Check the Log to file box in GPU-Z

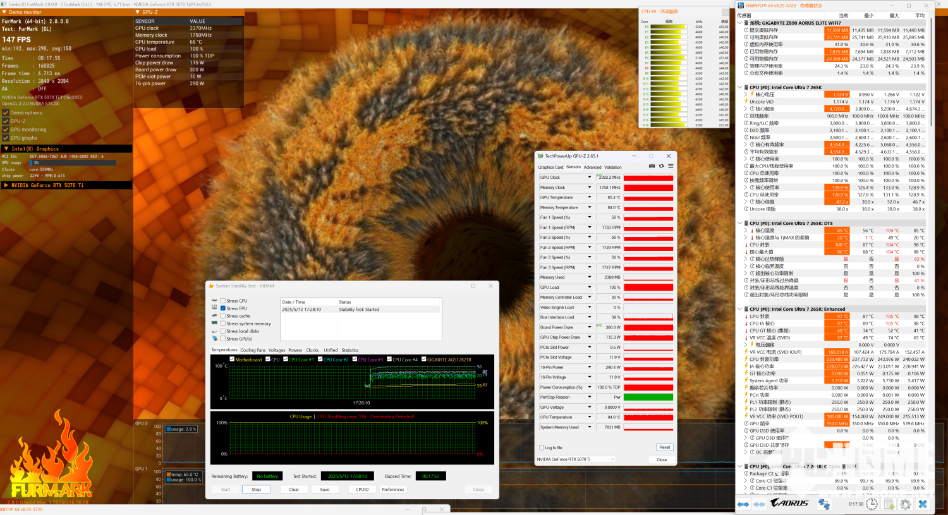pos(542,447)
